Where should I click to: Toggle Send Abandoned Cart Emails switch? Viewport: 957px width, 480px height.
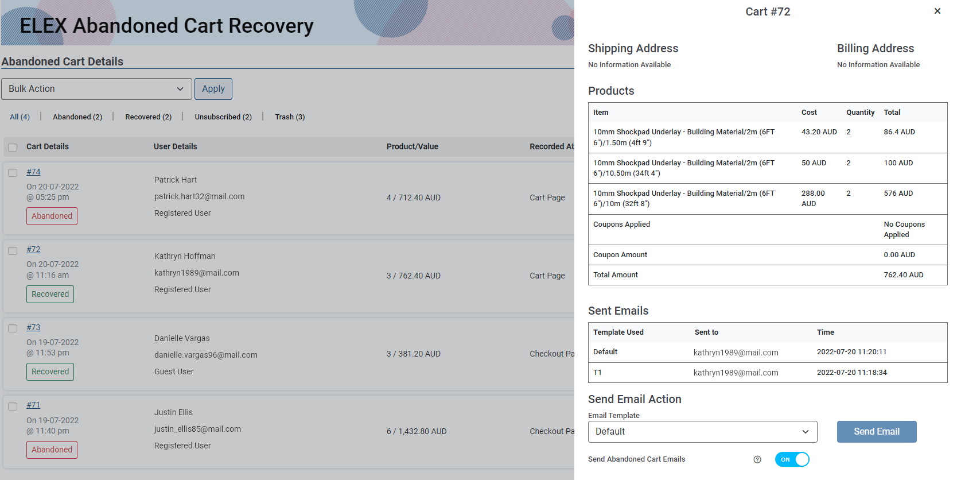792,459
